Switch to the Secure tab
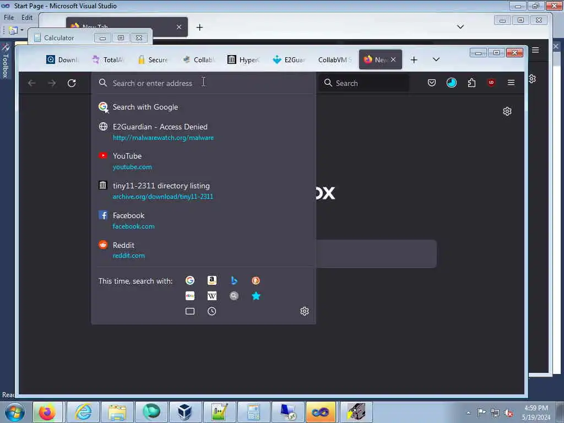Viewport: 564px width, 423px height. (153, 59)
